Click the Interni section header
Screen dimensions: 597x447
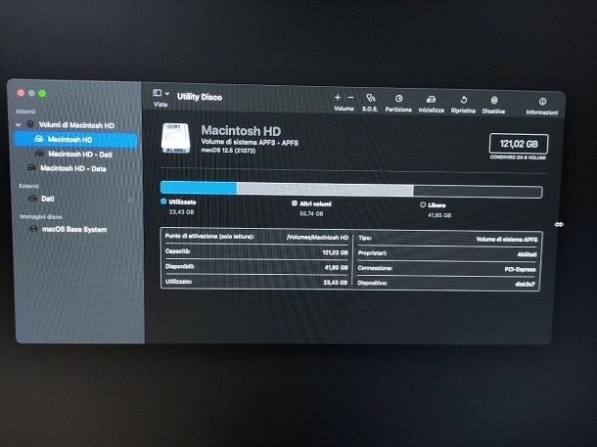pos(25,112)
